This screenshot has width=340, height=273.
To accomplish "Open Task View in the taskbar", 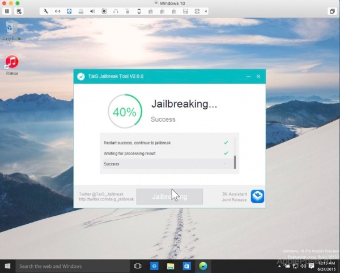I will coord(138,266).
